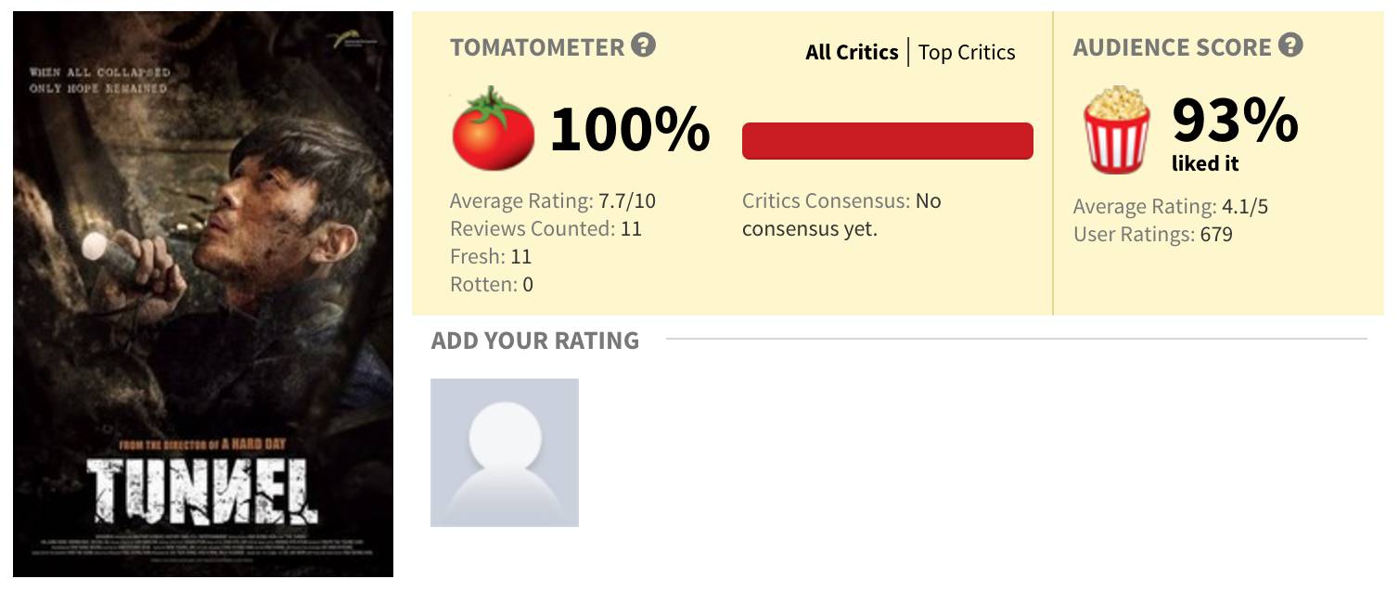Open the Tunnel movie poster
Viewport: 1399px width, 592px height.
203,294
